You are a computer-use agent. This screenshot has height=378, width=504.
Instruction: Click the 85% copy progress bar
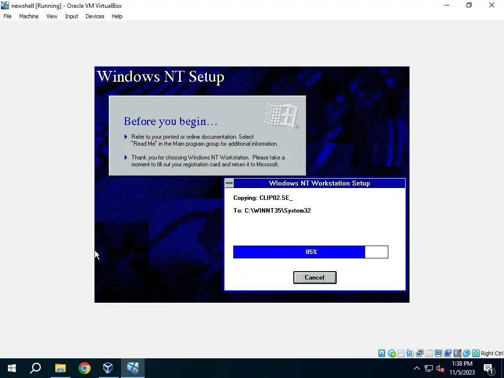[x=311, y=252]
